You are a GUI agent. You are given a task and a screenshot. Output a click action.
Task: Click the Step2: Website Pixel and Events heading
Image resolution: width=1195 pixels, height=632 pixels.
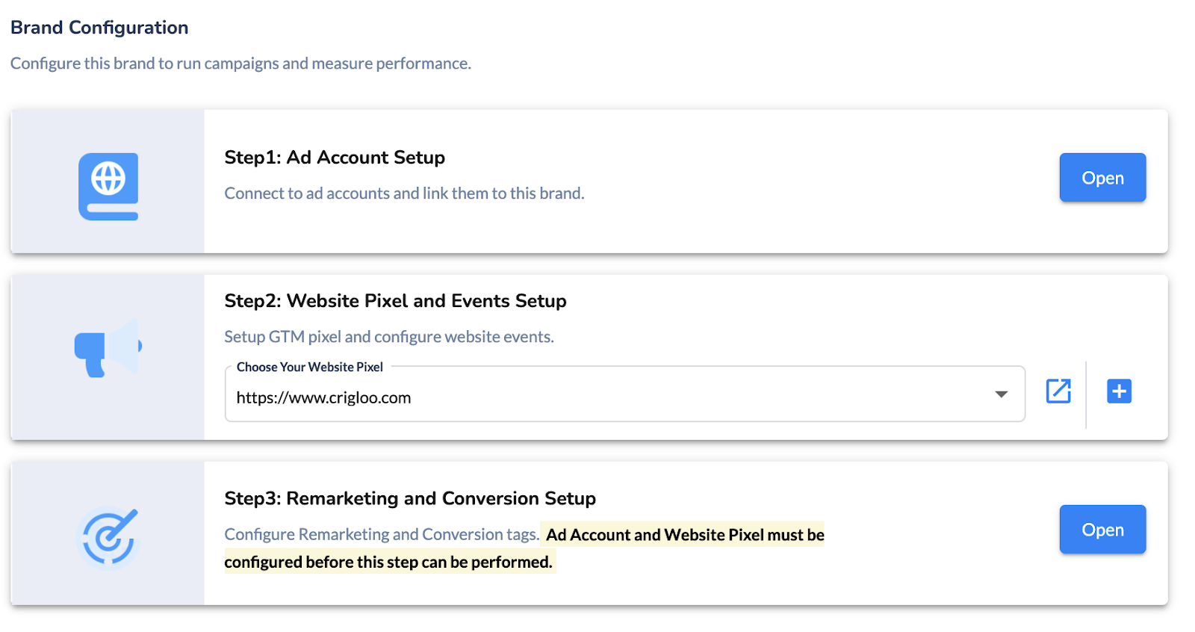coord(395,301)
